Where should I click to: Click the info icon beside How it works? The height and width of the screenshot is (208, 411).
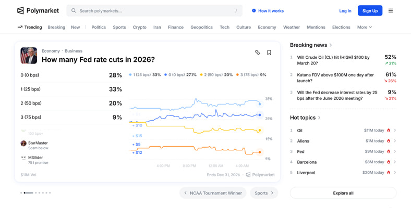click(254, 10)
